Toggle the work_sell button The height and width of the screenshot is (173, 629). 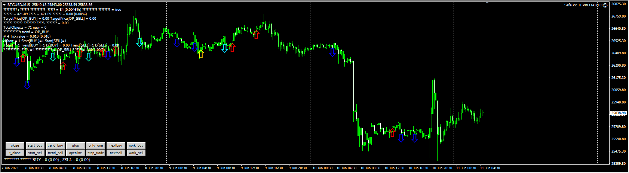pos(136,153)
